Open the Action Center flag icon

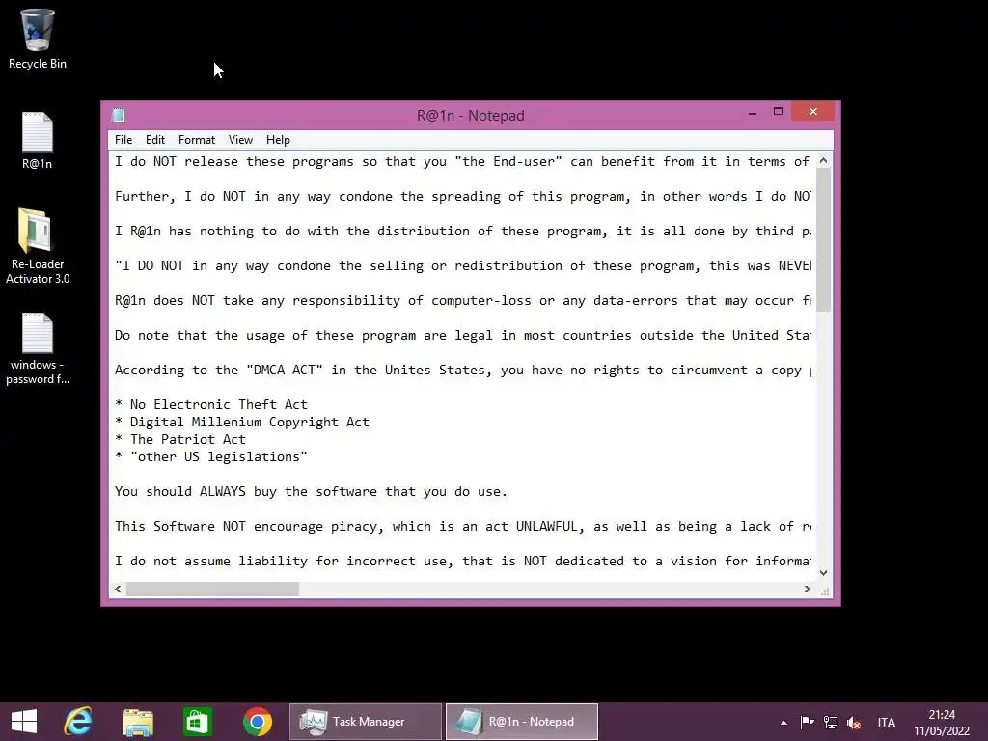(x=808, y=722)
